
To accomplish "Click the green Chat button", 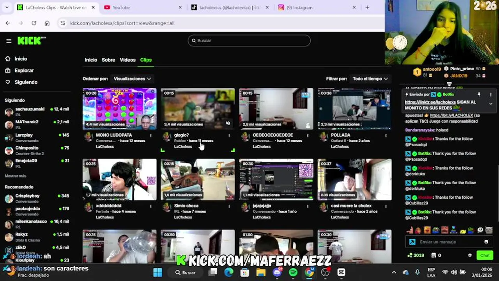I will tap(485, 255).
